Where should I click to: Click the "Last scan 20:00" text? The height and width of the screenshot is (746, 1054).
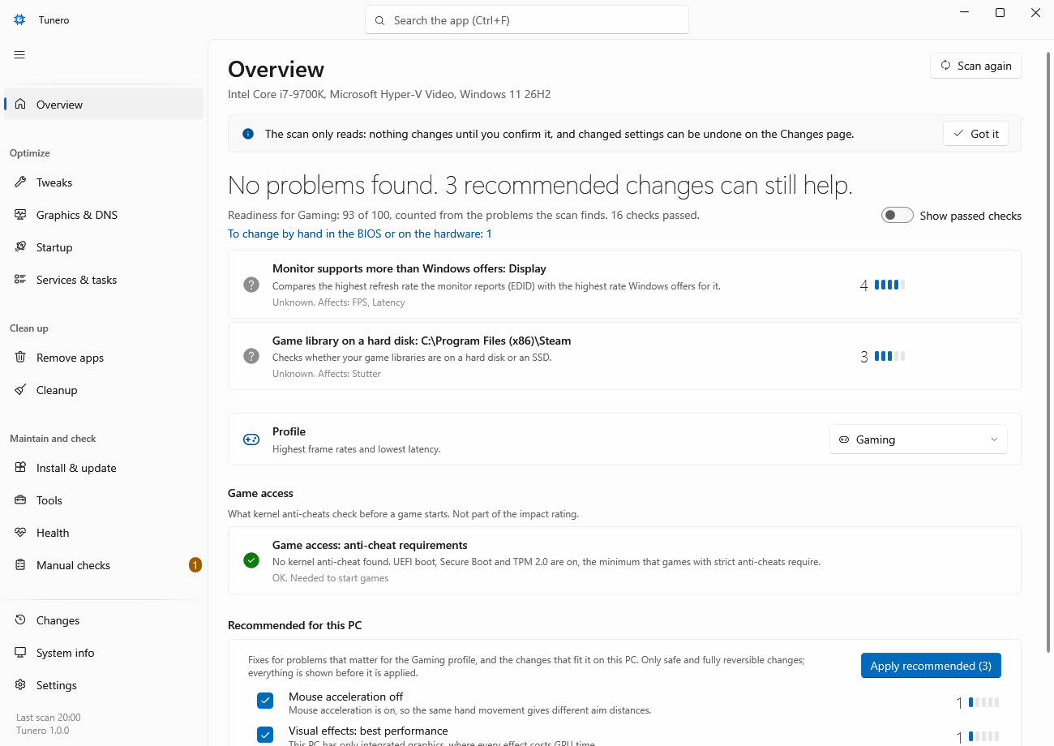(x=49, y=718)
